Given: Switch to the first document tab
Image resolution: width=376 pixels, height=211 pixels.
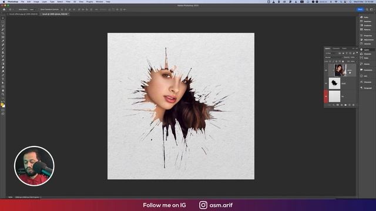Looking at the screenshot, I should tap(23, 14).
